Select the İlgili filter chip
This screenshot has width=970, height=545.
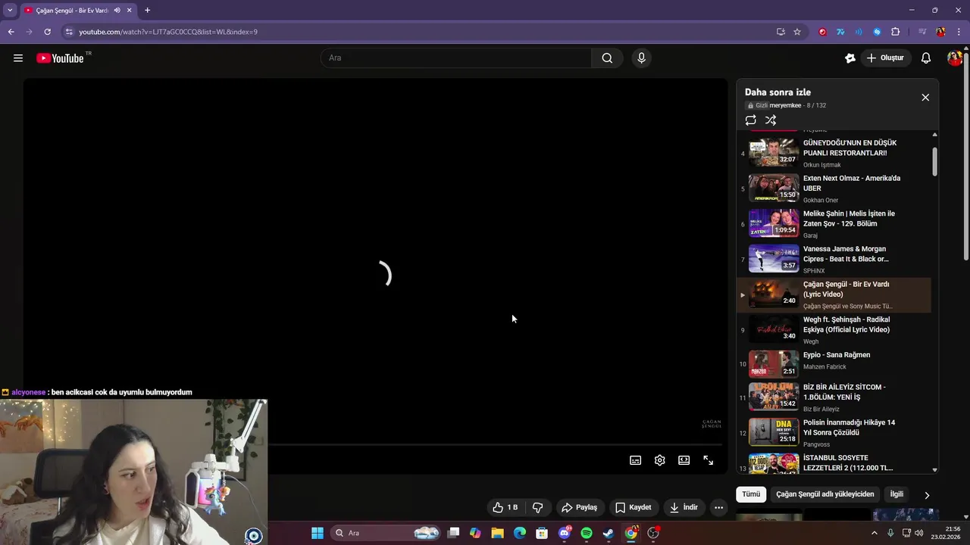click(896, 494)
